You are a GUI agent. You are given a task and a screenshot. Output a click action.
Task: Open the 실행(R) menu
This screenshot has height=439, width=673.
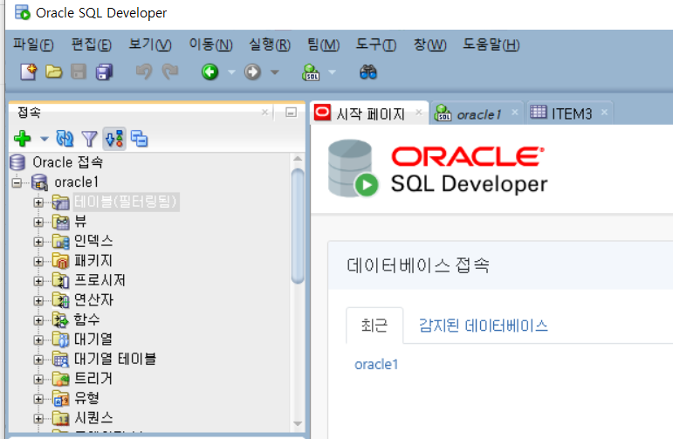[x=270, y=45]
